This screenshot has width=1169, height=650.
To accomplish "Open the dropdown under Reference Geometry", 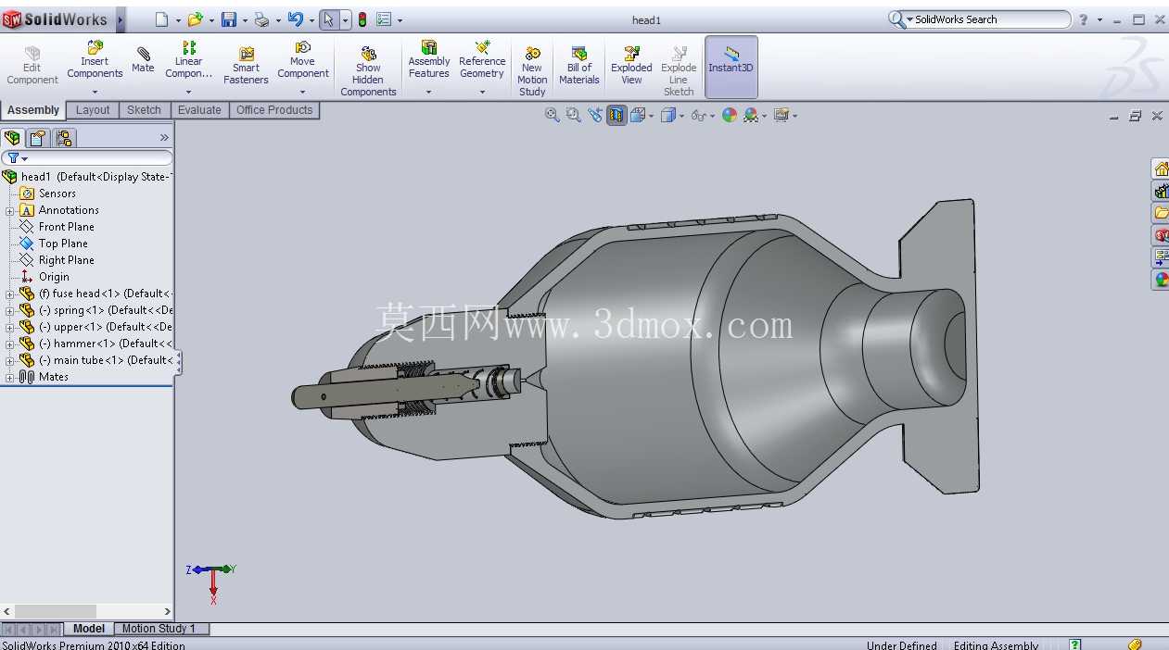I will coord(482,92).
